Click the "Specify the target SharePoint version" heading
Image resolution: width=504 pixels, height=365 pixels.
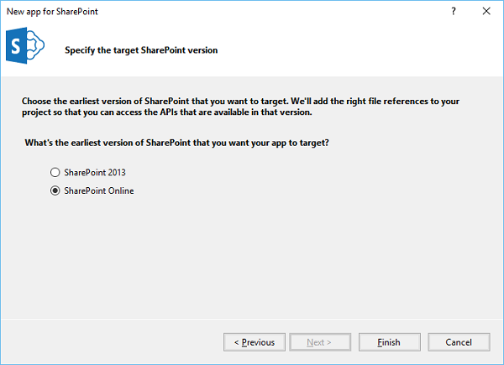[141, 50]
